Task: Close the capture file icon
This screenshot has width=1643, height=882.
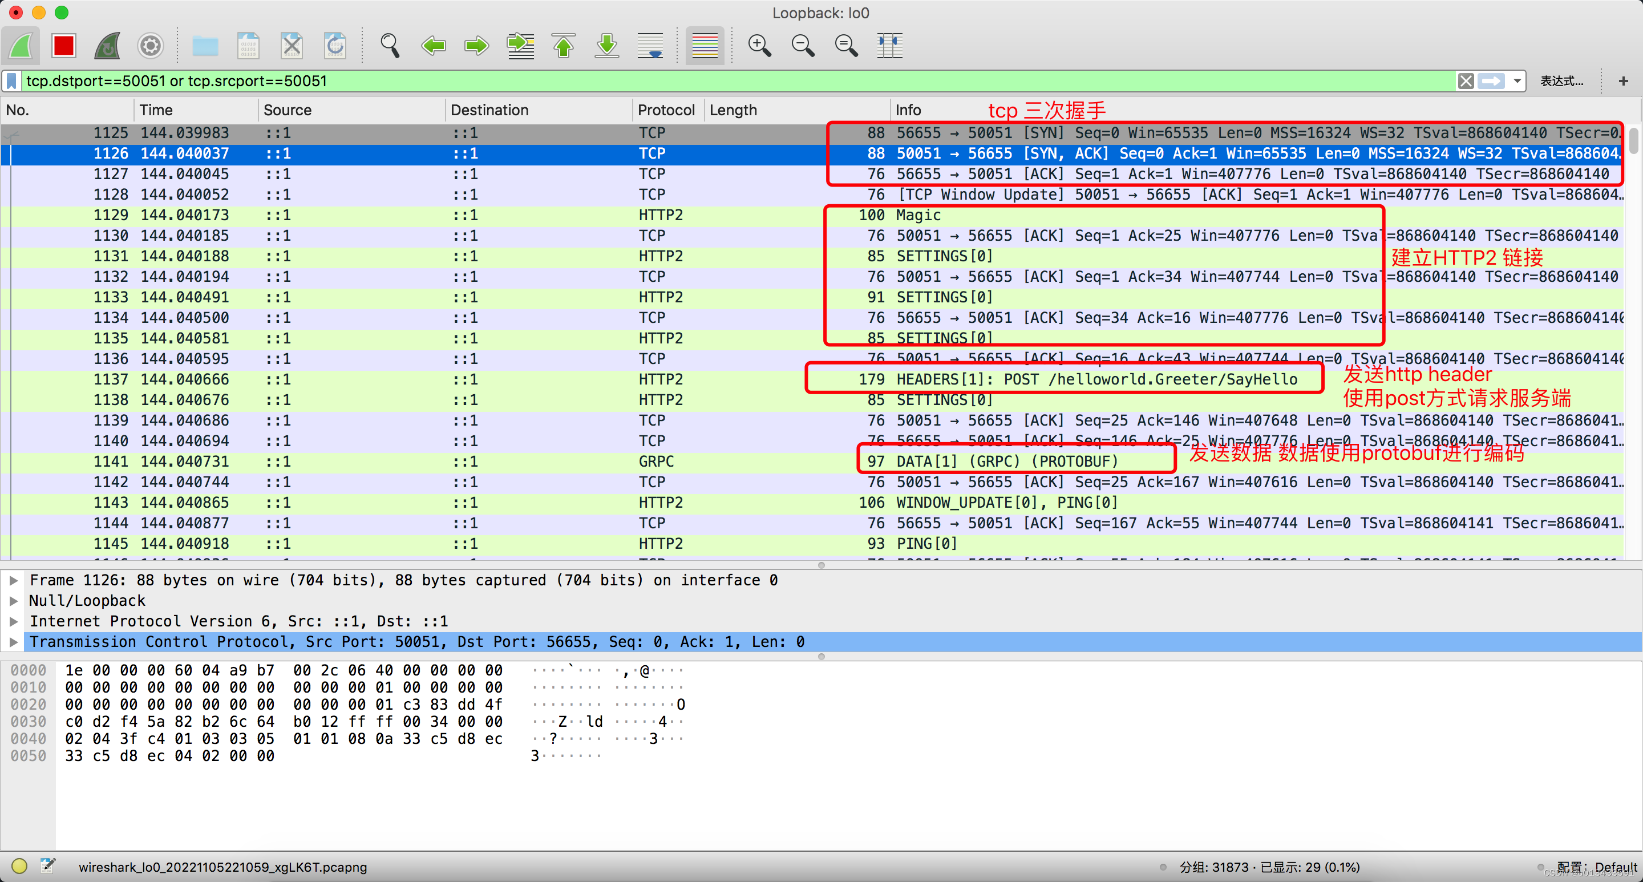Action: [x=292, y=46]
